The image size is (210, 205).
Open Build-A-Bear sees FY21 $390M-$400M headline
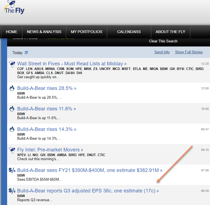(x=90, y=170)
